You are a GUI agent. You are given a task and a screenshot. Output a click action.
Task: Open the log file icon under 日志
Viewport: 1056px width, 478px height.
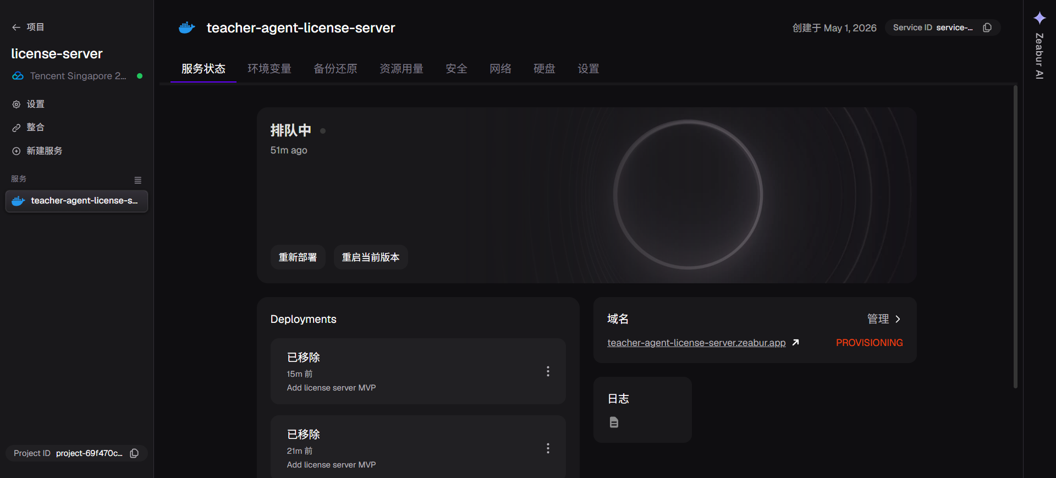614,422
